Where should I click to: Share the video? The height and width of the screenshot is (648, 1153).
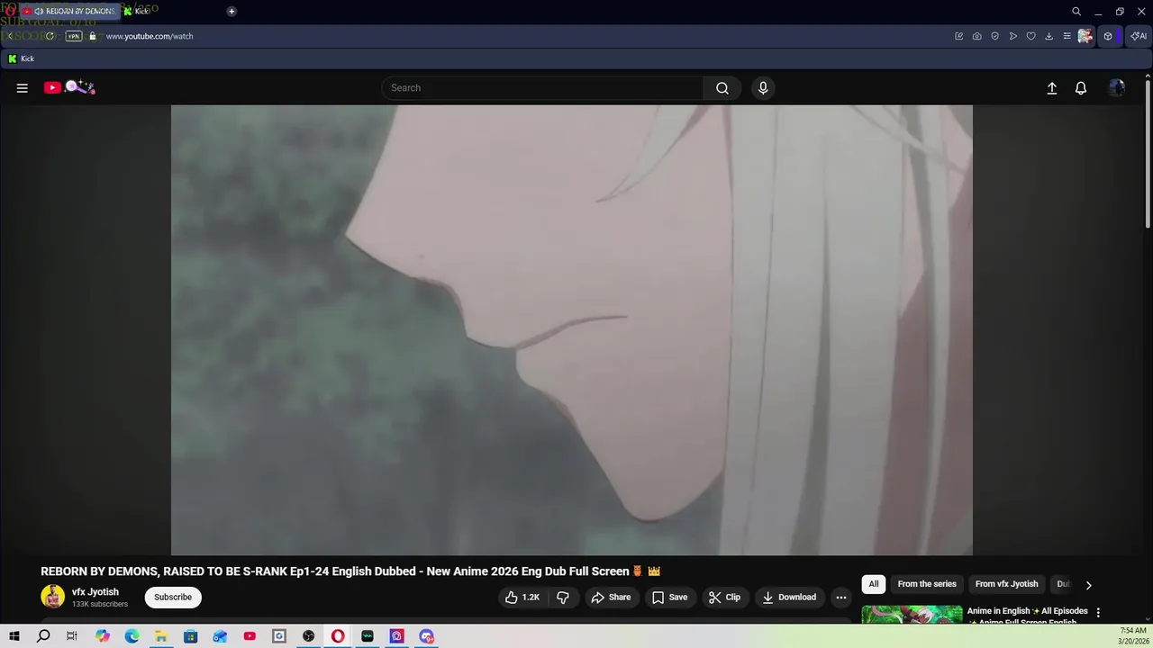[611, 598]
